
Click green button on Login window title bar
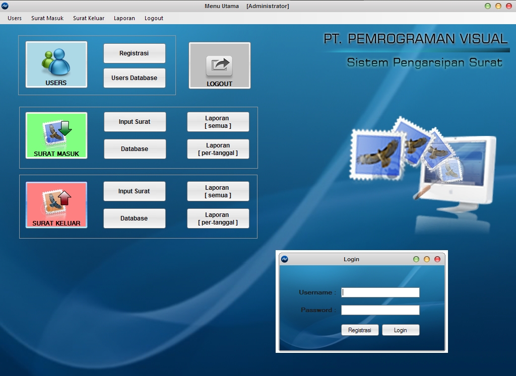coord(416,259)
